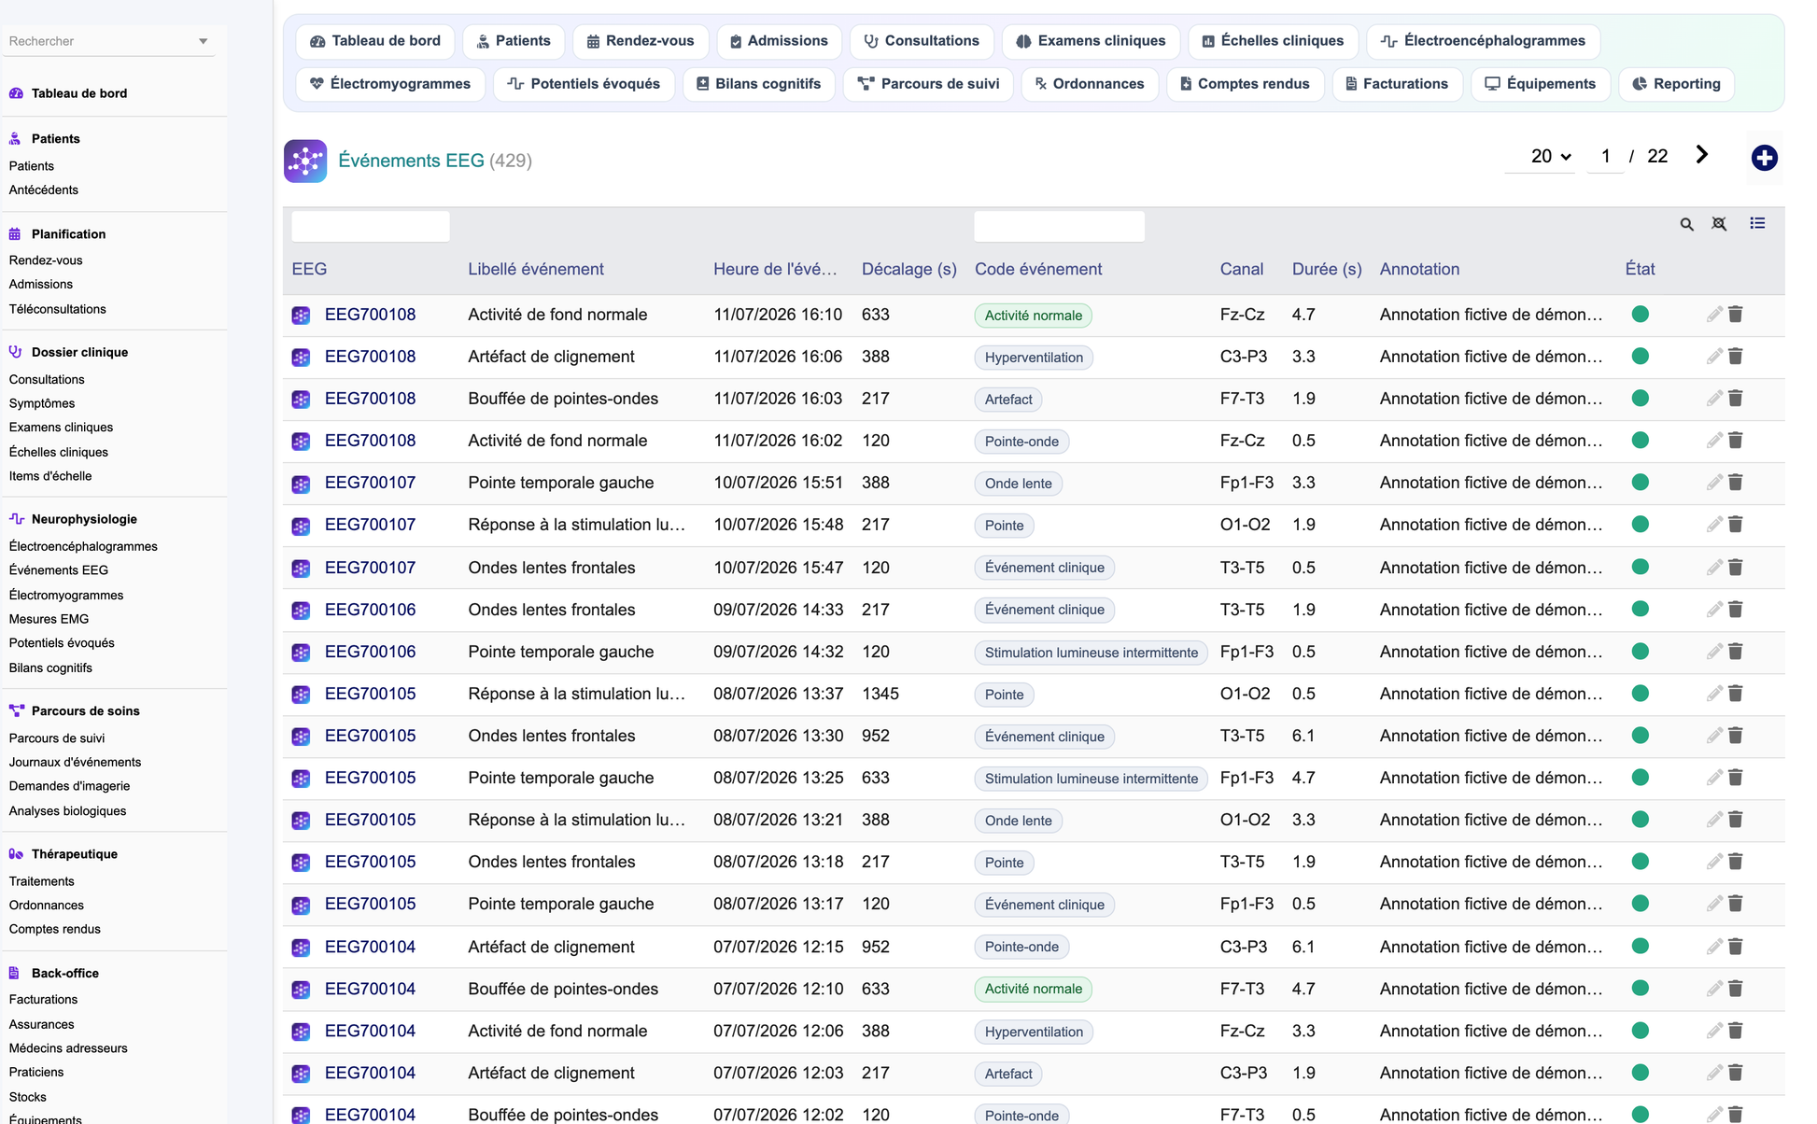Open Mesures EMG in the sidebar
Image resolution: width=1817 pixels, height=1124 pixels.
coord(49,619)
